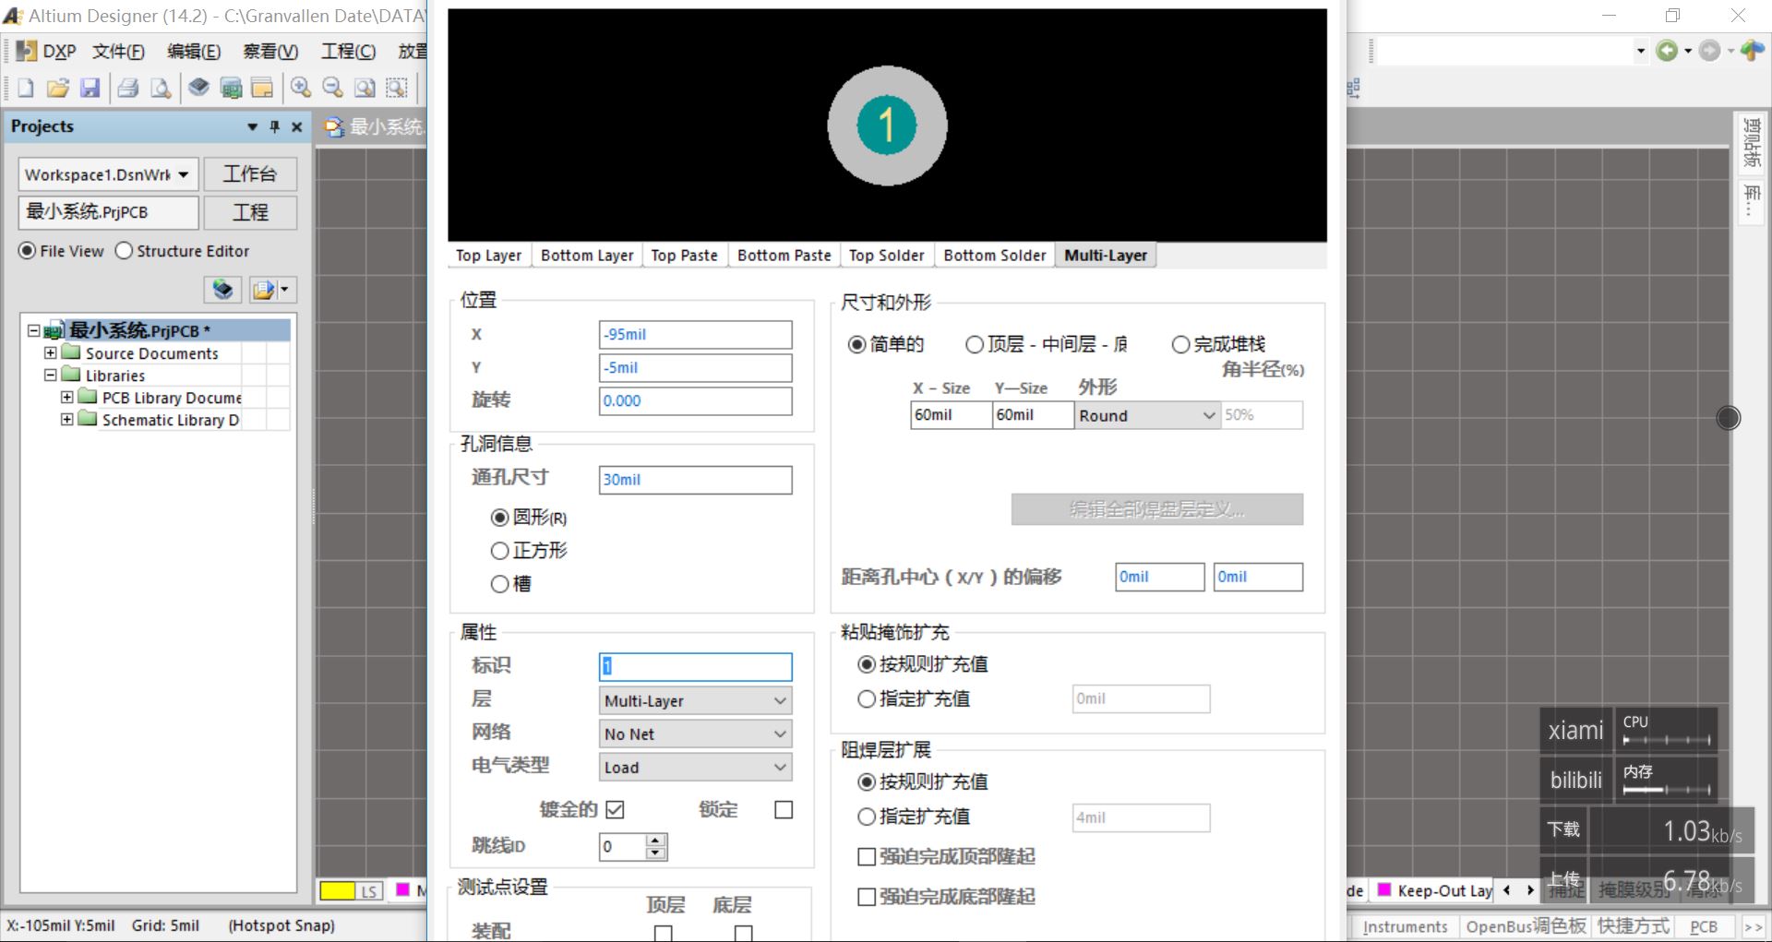
Task: Switch to the Top Layer tab
Action: point(489,256)
